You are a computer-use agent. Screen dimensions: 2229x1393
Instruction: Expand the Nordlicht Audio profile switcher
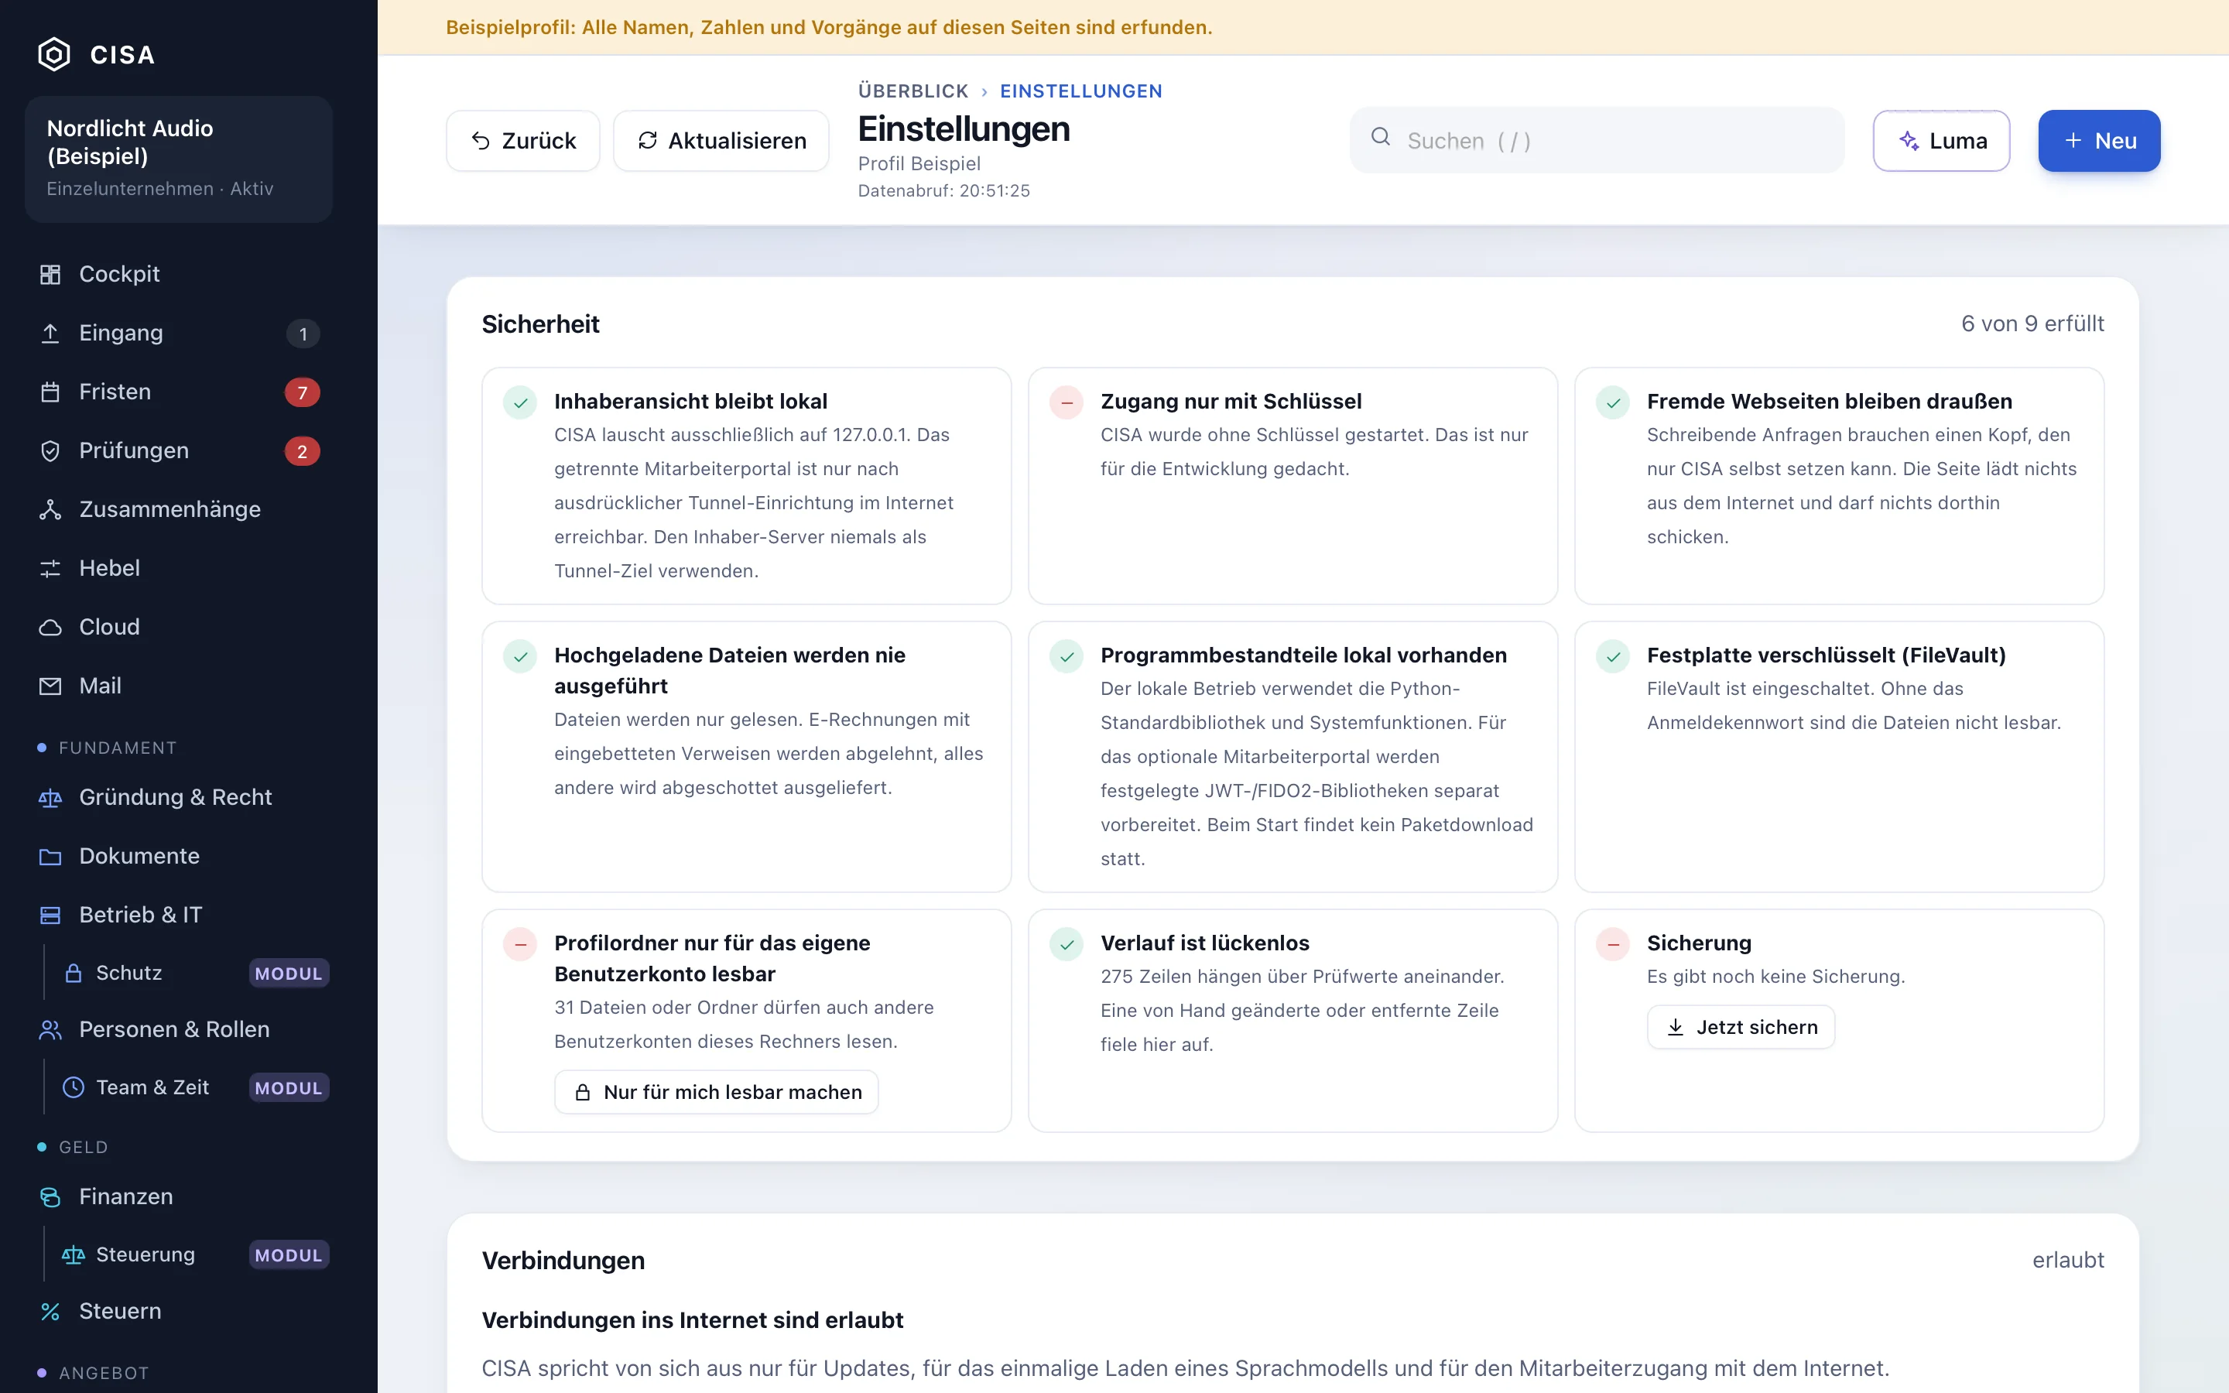pyautogui.click(x=179, y=159)
